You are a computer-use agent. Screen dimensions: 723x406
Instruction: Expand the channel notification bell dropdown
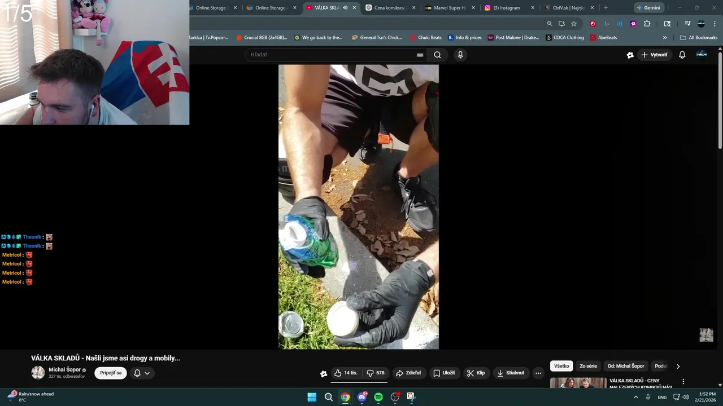(142, 373)
